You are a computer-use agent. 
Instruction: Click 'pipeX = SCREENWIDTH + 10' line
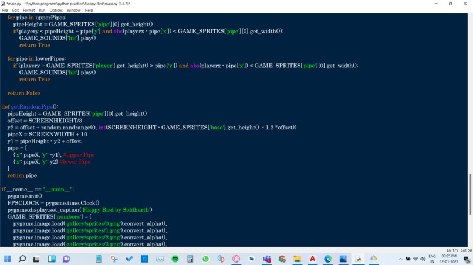coord(48,135)
